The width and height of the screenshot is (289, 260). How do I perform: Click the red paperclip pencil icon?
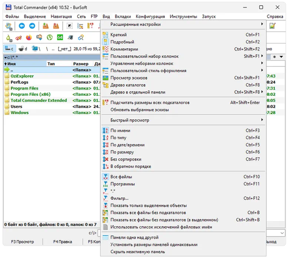coord(19,38)
